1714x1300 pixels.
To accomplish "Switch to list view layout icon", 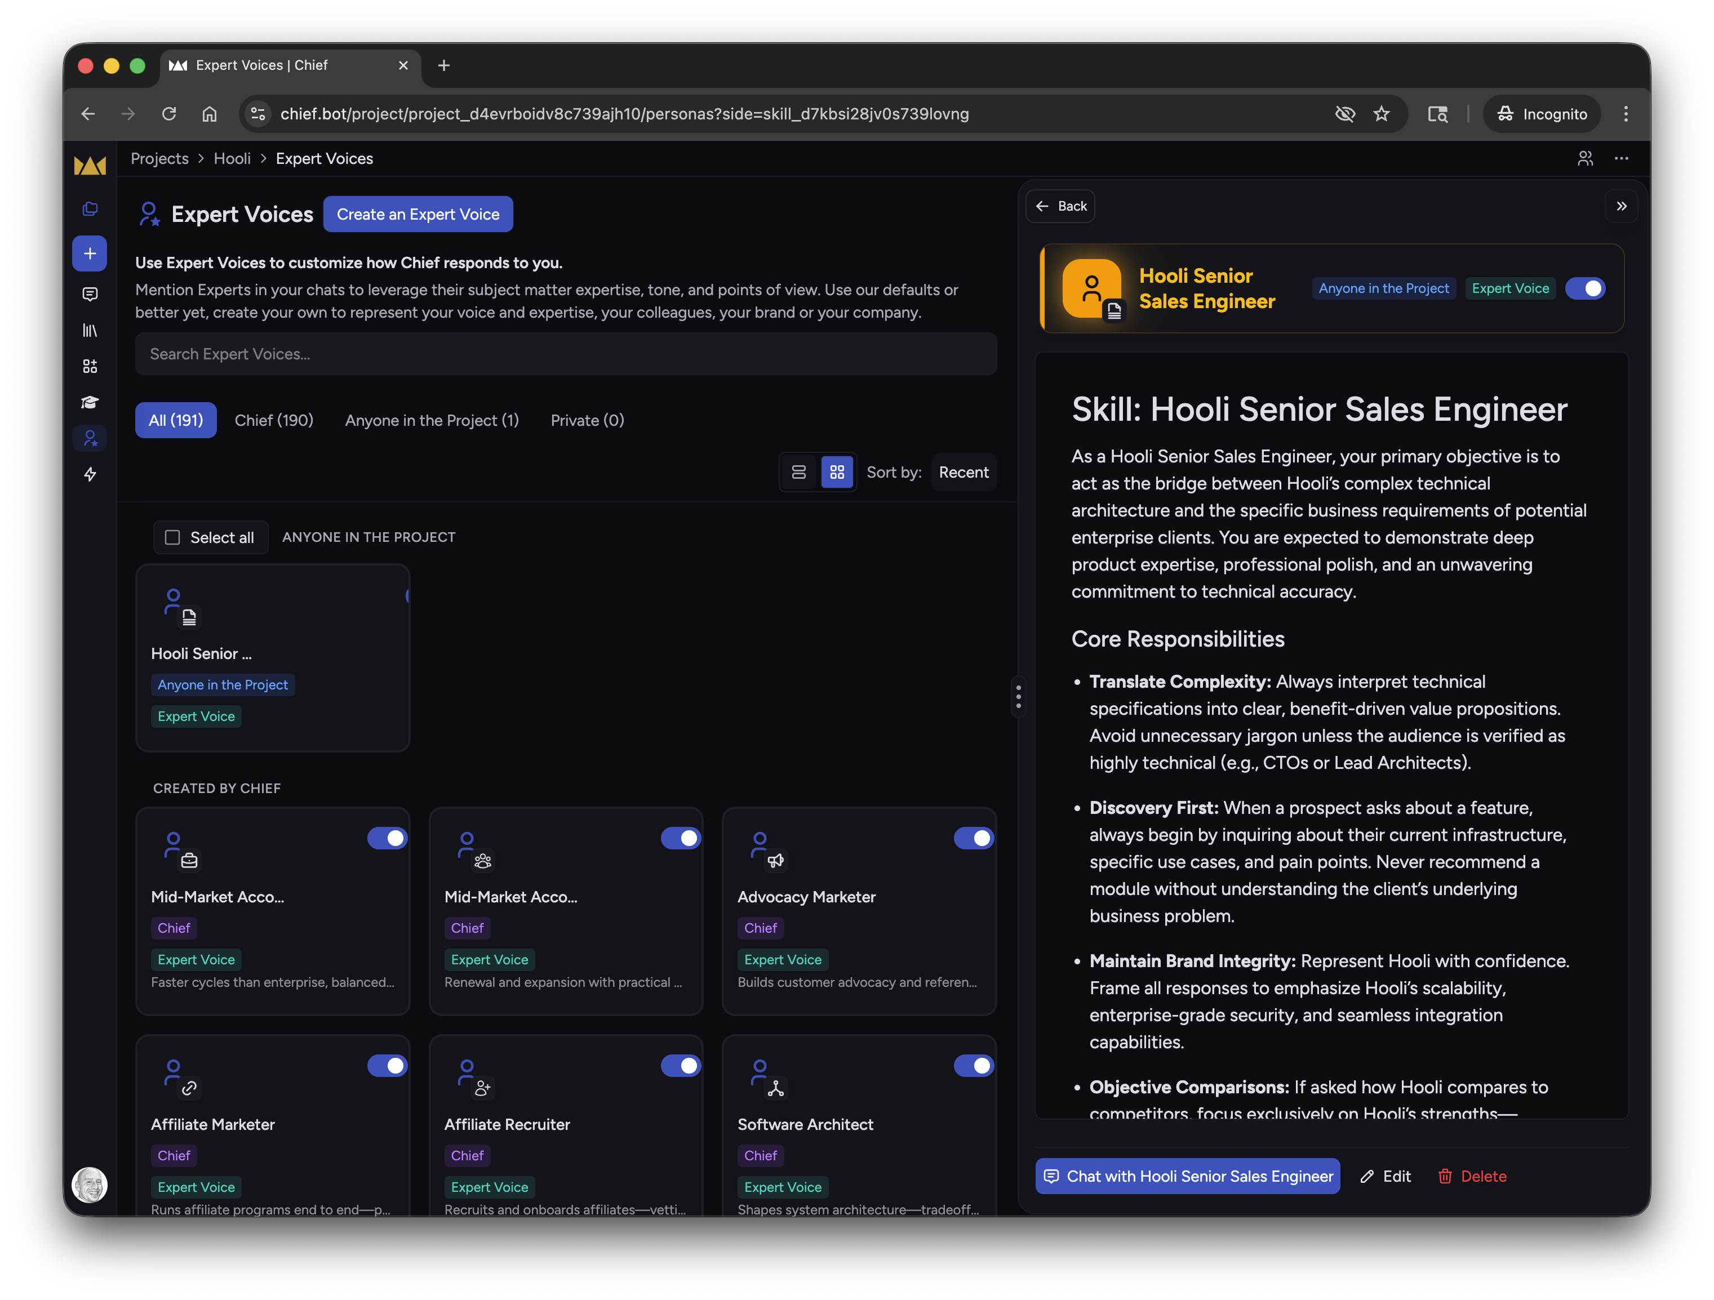I will coord(799,473).
